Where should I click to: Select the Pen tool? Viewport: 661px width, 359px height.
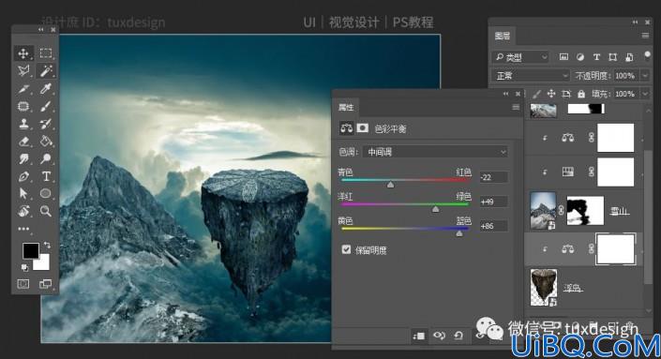click(x=23, y=176)
